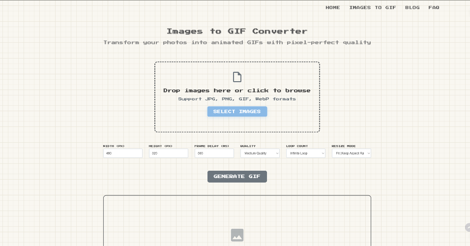Click the 'Loop Count' label text
This screenshot has height=246, width=470.
(297, 146)
